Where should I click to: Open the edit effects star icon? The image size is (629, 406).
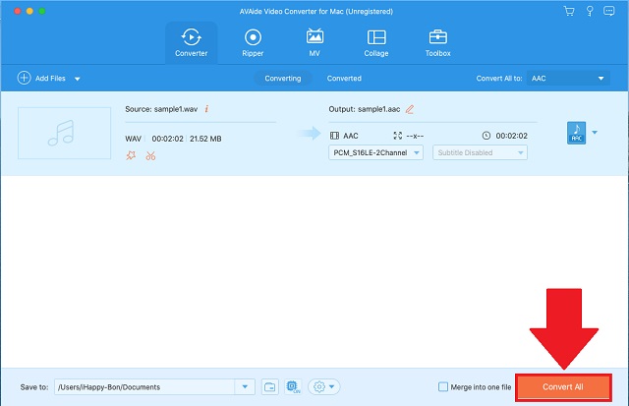(131, 155)
